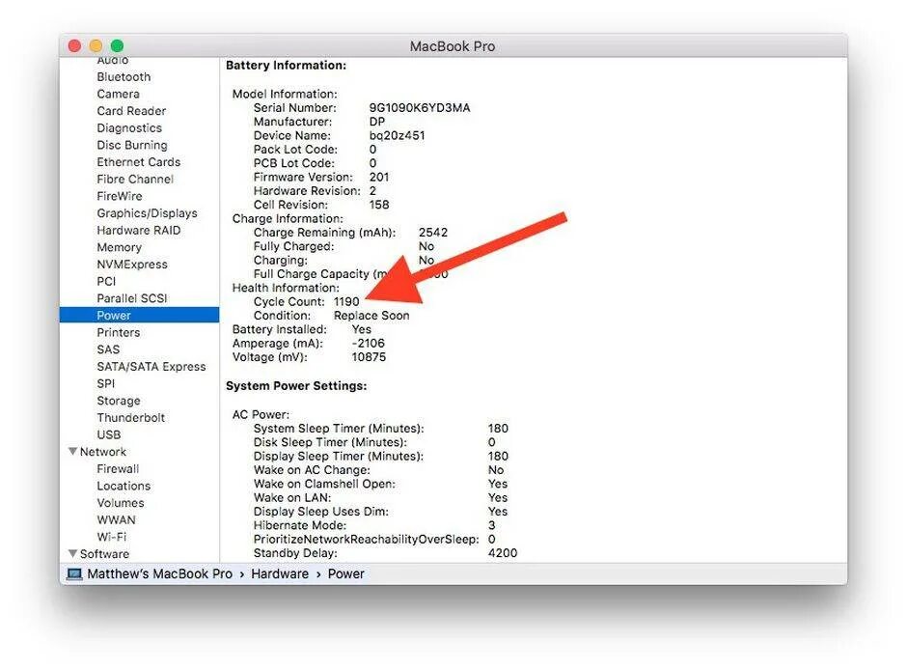Click the Amperage value -2106
The height and width of the screenshot is (670, 907).
click(368, 343)
